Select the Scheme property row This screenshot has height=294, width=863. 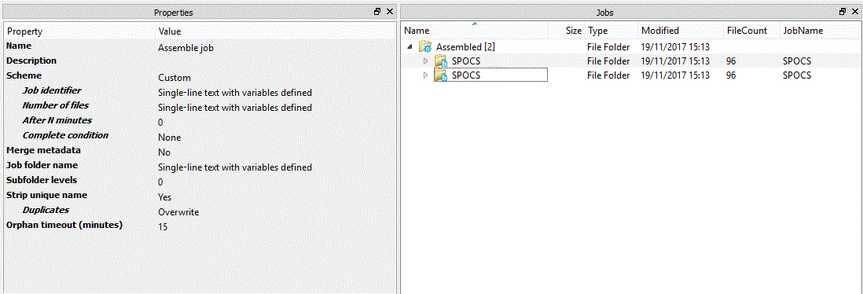coord(200,76)
